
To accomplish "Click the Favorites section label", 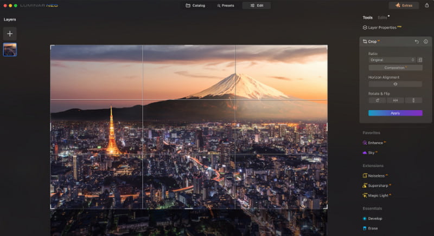I will coord(371,133).
